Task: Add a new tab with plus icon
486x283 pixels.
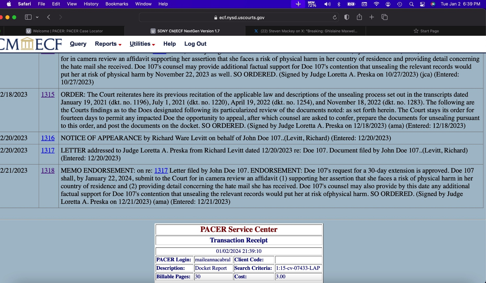Action: tap(372, 17)
